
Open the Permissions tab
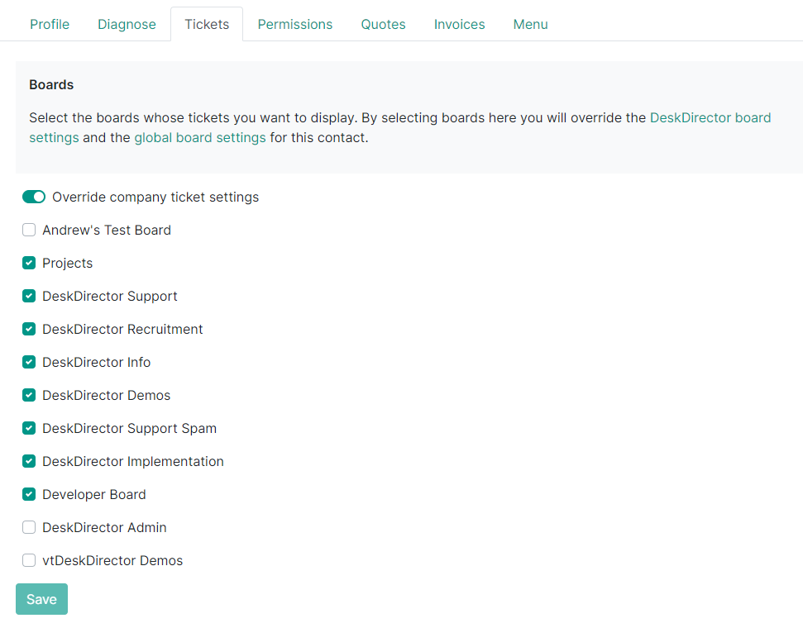coord(295,24)
